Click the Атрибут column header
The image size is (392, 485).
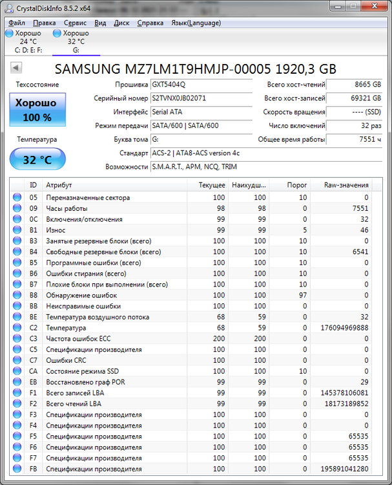[x=114, y=185]
